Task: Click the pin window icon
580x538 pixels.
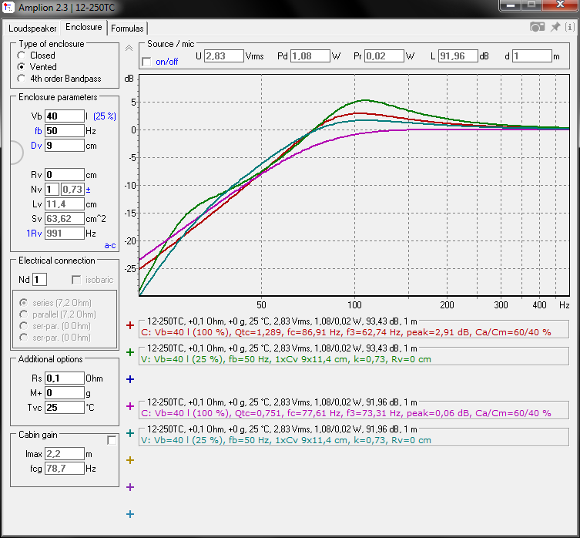Action: 555,27
